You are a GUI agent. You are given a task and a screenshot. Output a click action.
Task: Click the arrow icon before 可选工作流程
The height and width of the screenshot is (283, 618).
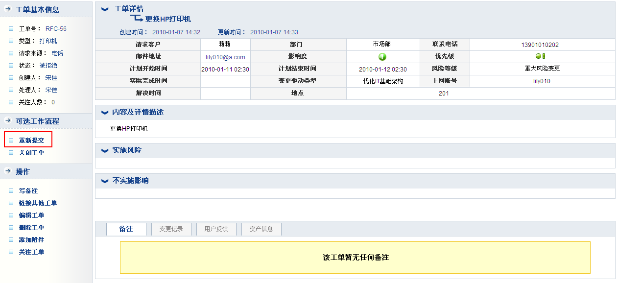(x=7, y=121)
